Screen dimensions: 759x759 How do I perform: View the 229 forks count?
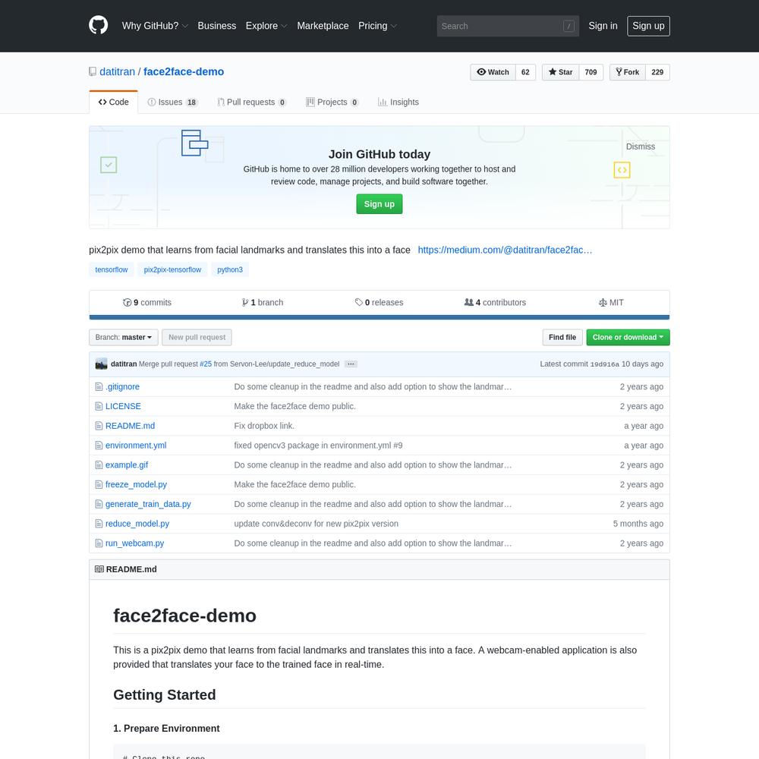pos(657,72)
